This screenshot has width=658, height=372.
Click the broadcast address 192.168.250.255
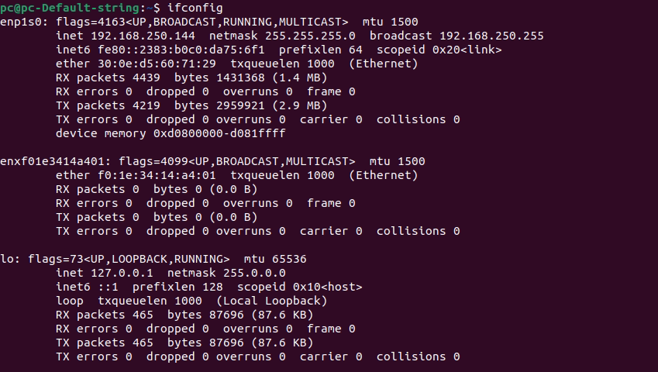491,36
